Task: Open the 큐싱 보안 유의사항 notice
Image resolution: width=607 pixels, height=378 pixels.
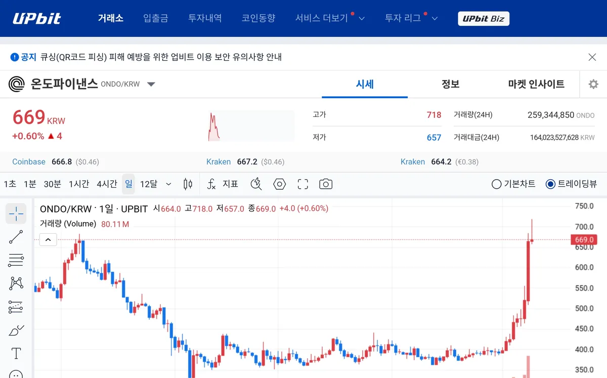Action: 161,57
